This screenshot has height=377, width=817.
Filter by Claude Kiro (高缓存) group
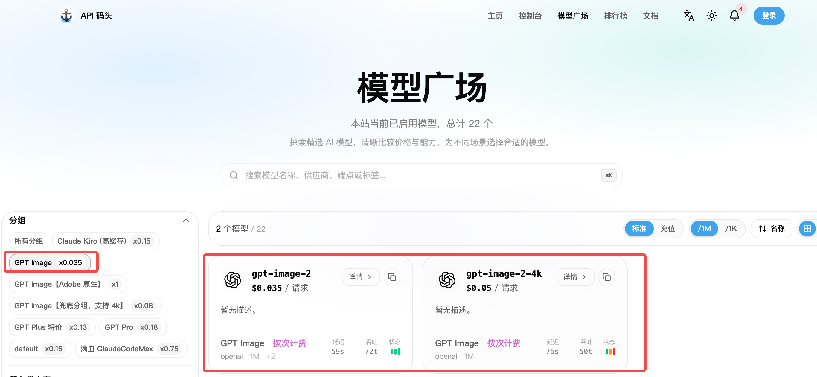[106, 241]
